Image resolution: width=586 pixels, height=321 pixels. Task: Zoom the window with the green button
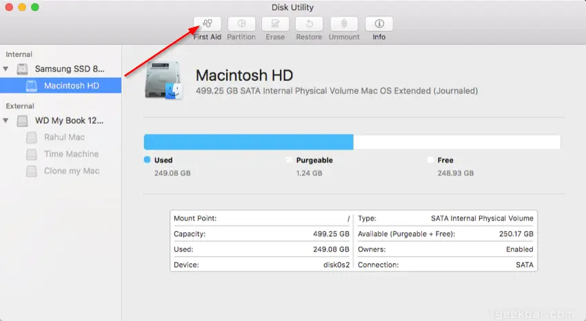[34, 7]
